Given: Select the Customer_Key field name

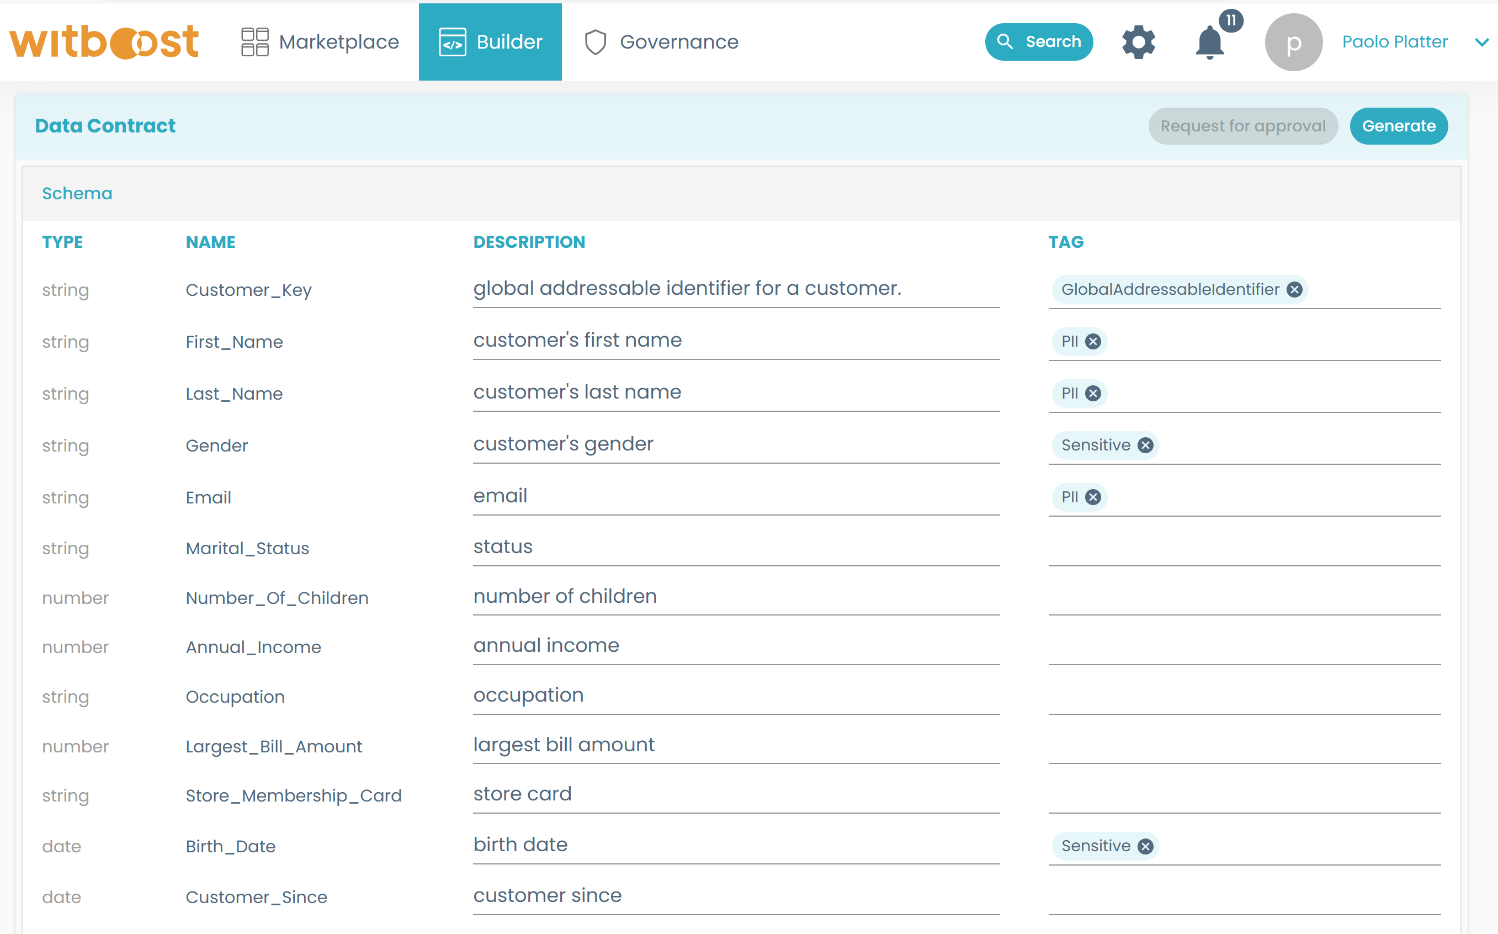Looking at the screenshot, I should click(x=249, y=290).
